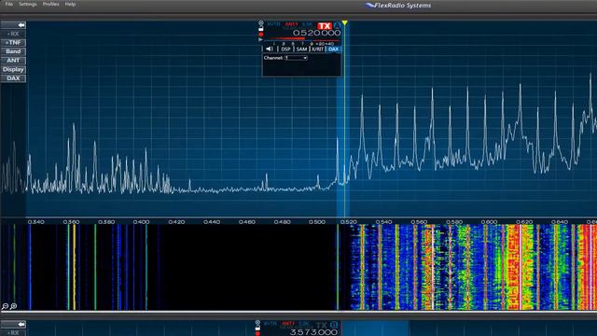
Task: Click the 3.573.000 frequency display
Action: (x=313, y=332)
